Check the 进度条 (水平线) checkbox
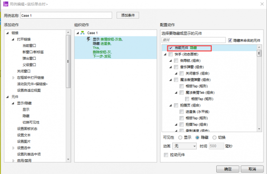 click(x=182, y=112)
